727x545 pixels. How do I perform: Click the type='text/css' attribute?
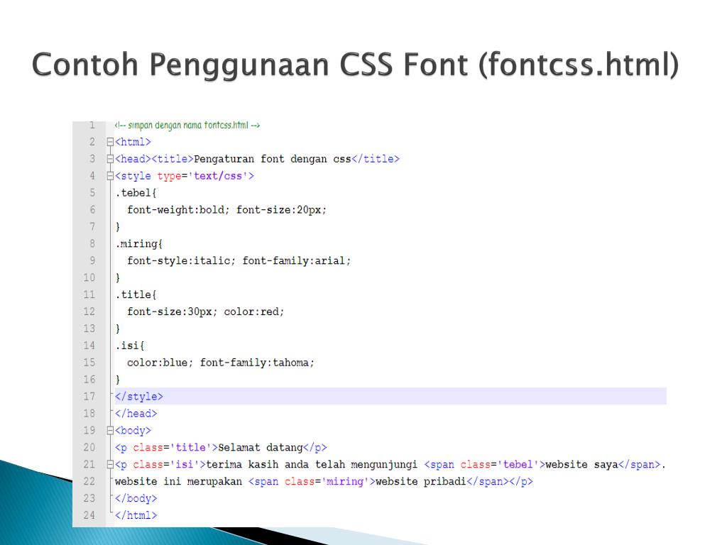(202, 176)
